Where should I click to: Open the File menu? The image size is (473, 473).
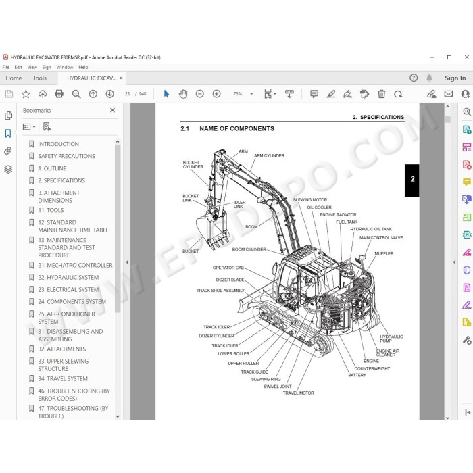(5, 67)
